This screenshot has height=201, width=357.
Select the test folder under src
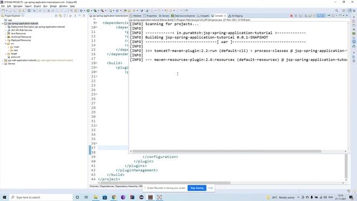(16, 50)
